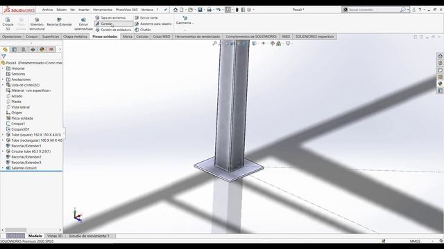Image resolution: width=444 pixels, height=249 pixels.
Task: Open the options gear icon
Action: click(x=249, y=10)
